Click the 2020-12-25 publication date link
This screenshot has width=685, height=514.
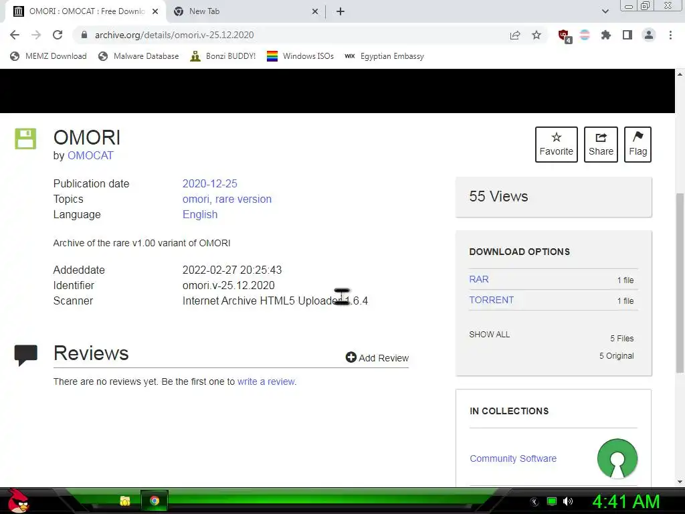click(x=209, y=183)
